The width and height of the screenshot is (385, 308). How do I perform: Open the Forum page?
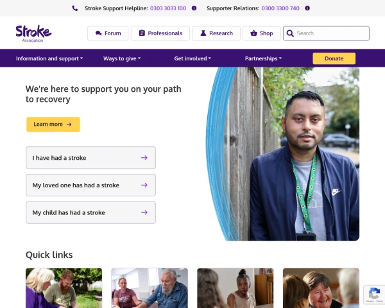[x=108, y=33]
